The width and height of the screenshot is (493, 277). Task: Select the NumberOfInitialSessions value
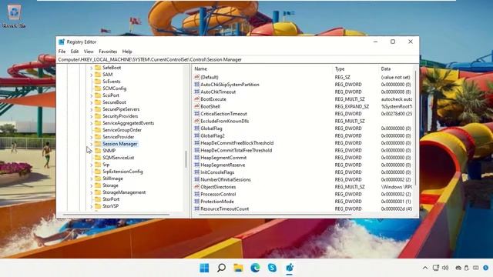point(226,179)
